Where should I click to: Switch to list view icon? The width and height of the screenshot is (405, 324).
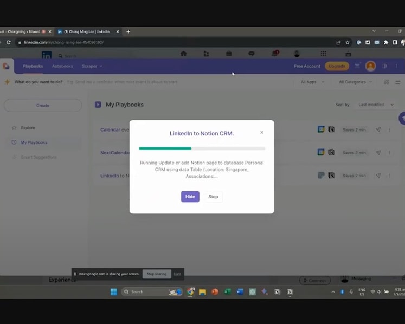pyautogui.click(x=398, y=82)
